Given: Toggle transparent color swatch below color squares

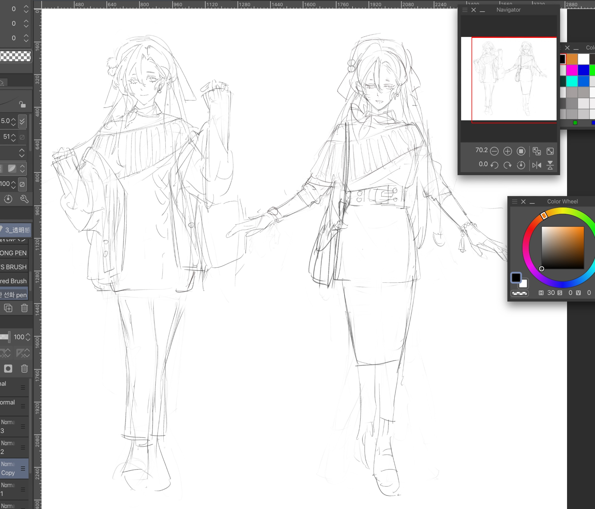Looking at the screenshot, I should click(519, 293).
